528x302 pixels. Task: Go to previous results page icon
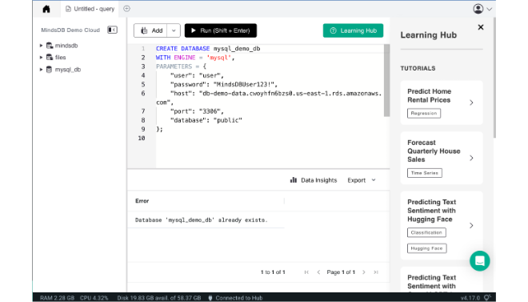pyautogui.click(x=318, y=272)
